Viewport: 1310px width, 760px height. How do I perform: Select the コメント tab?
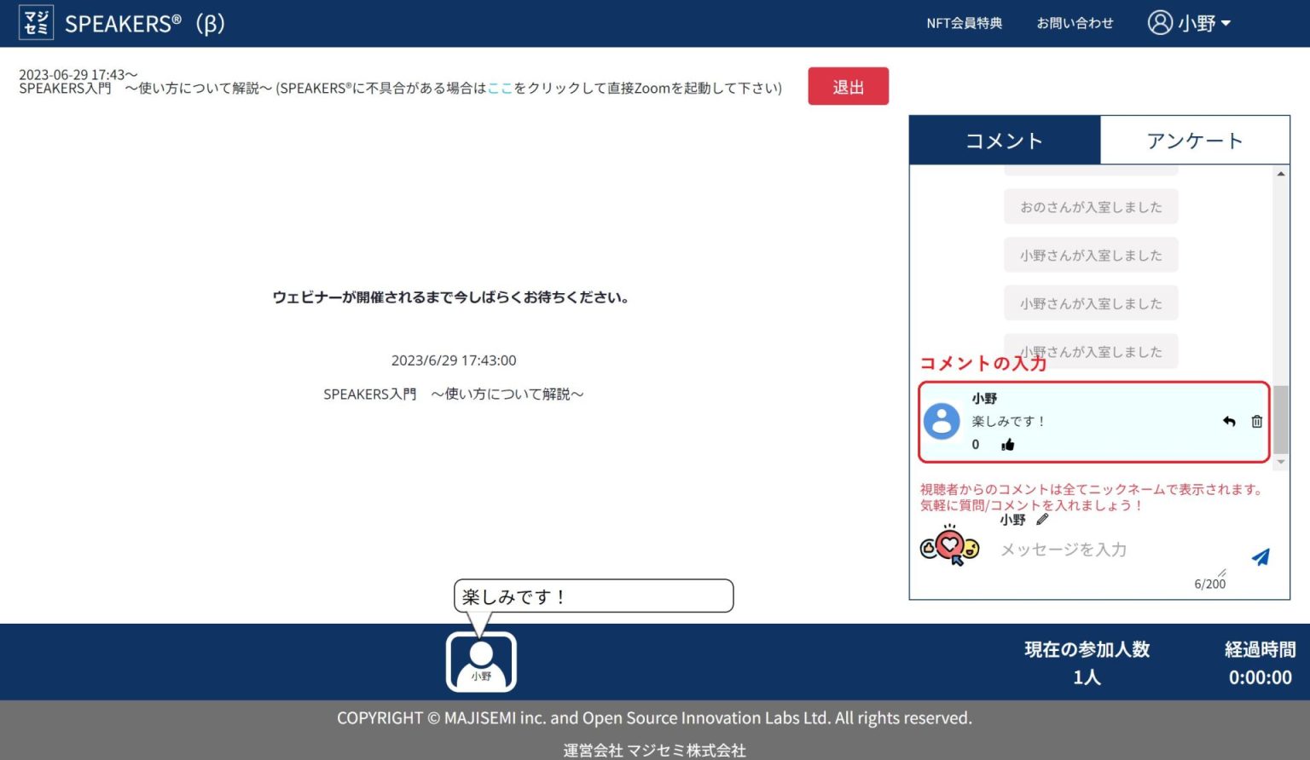tap(1004, 141)
